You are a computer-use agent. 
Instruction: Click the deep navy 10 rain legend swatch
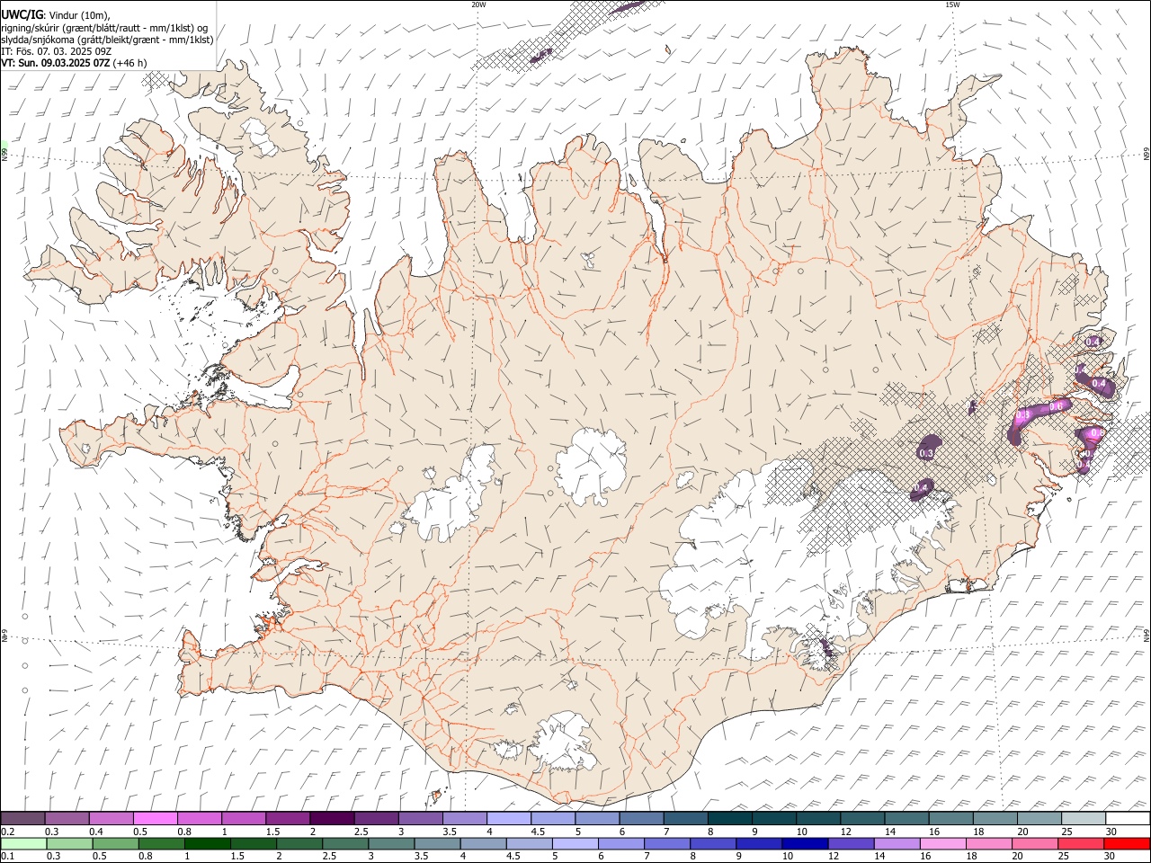pyautogui.click(x=804, y=843)
